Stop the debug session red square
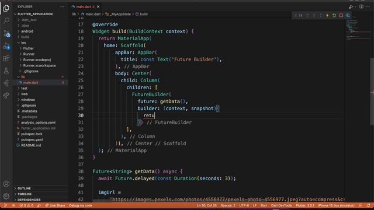 coord(341,16)
